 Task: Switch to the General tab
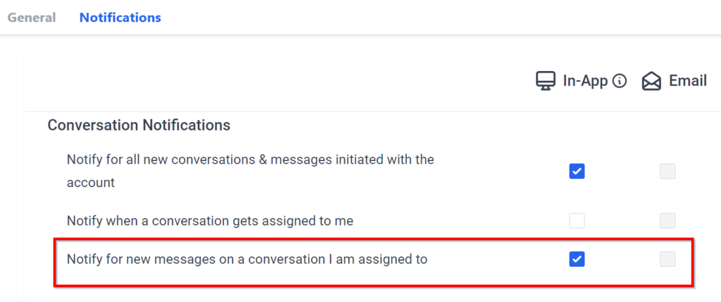[32, 18]
